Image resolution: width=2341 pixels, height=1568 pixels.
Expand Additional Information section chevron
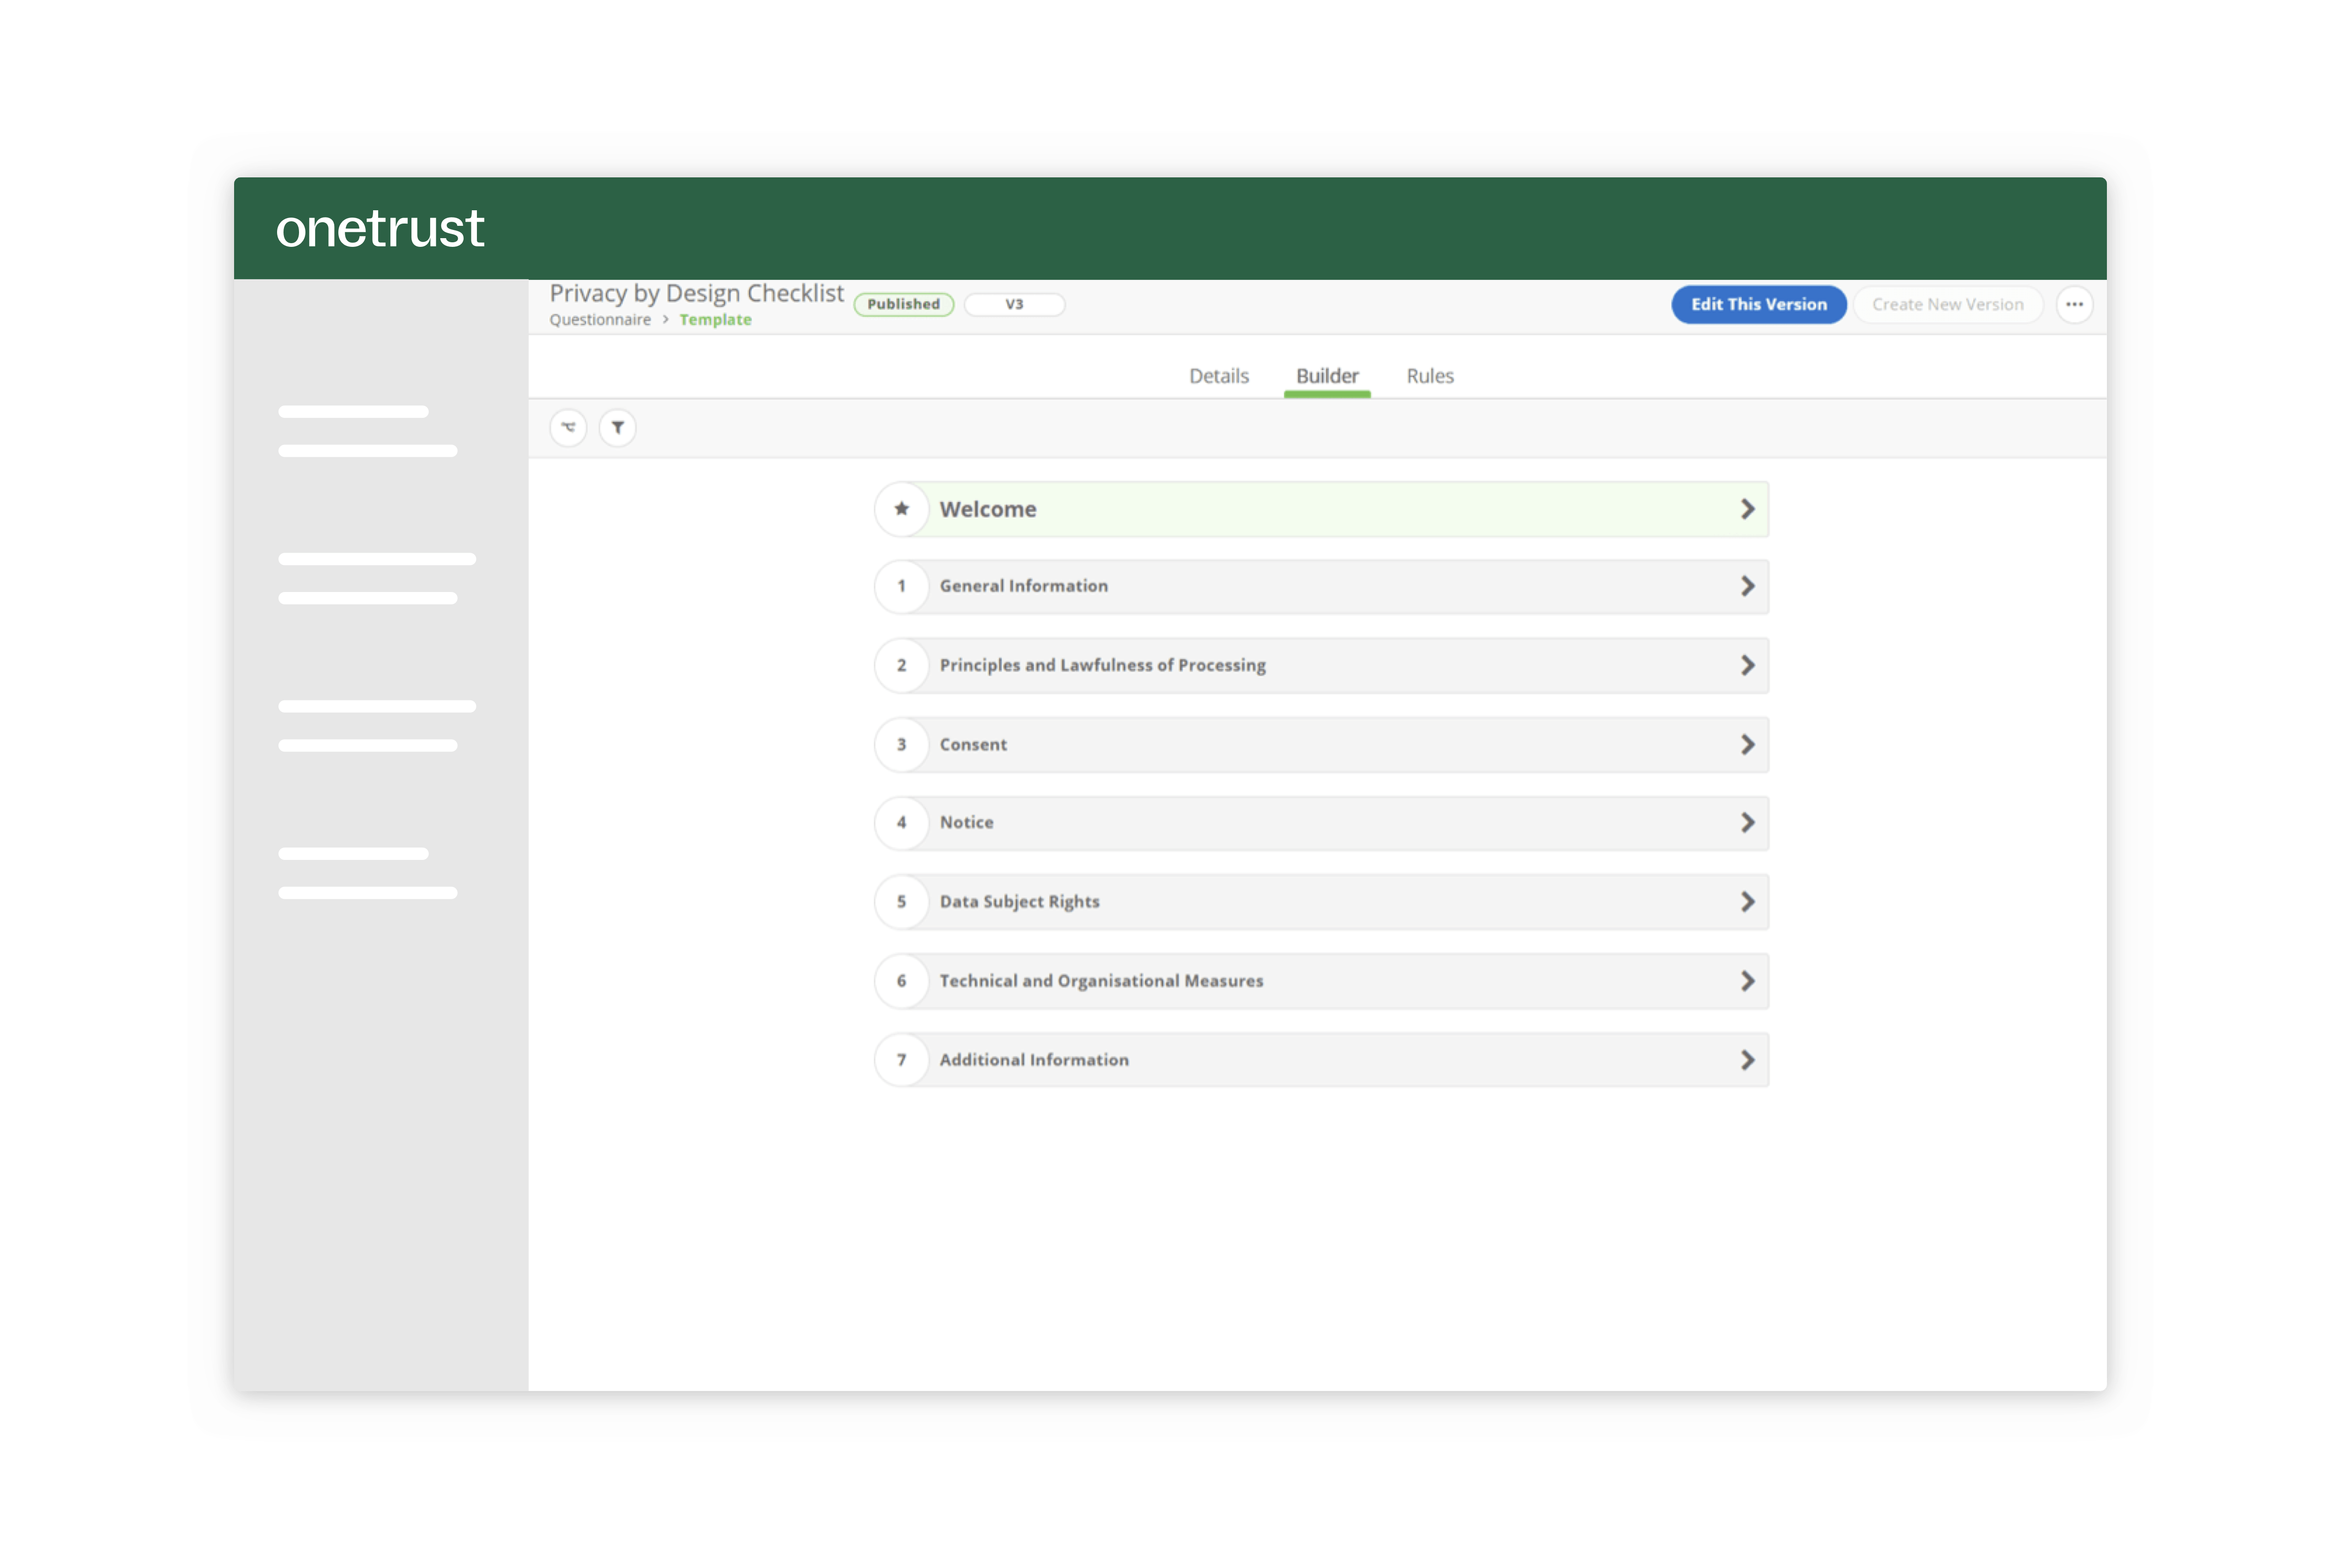coord(1747,1059)
